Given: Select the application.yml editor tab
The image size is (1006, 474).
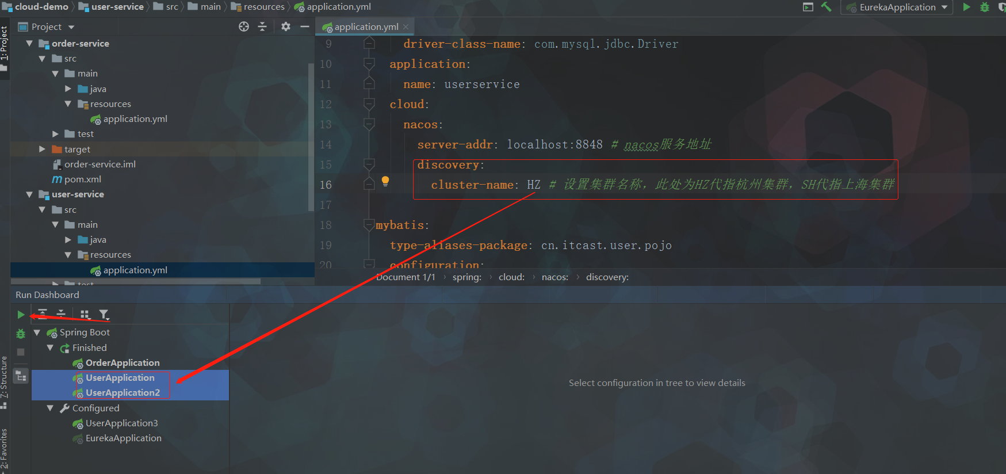Looking at the screenshot, I should coord(366,26).
